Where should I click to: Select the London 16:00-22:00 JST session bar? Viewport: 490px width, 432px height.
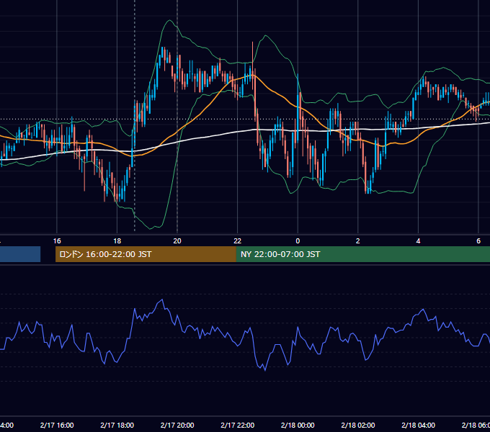point(146,254)
